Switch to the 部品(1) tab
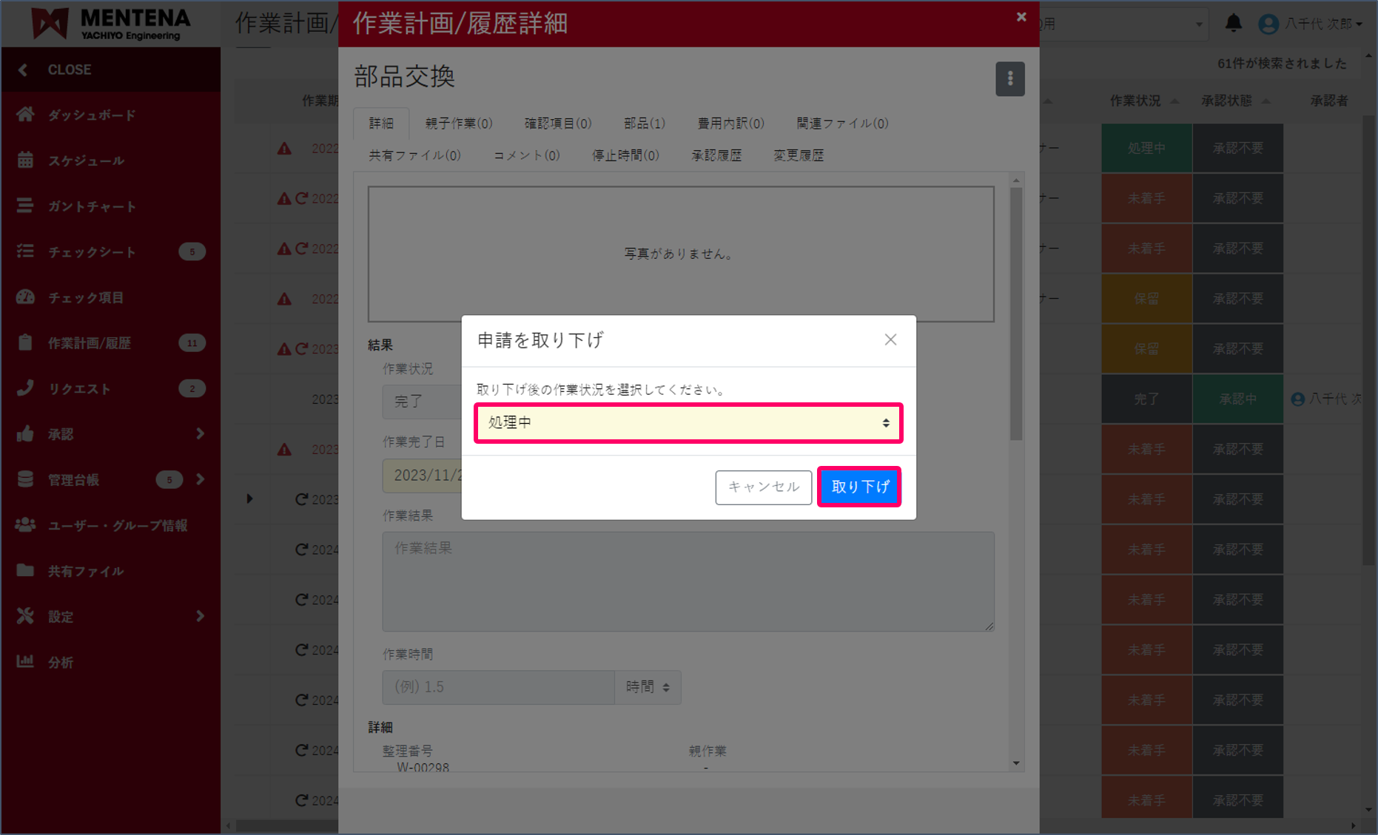Image resolution: width=1378 pixels, height=835 pixels. (644, 123)
